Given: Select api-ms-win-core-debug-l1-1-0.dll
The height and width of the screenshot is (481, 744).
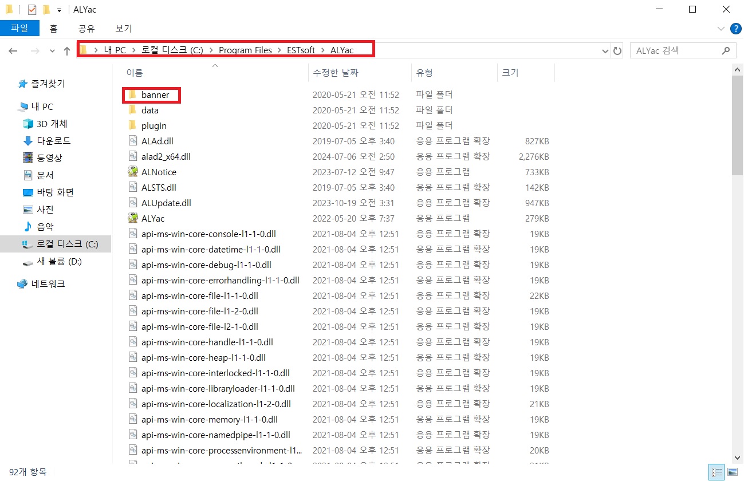Looking at the screenshot, I should 206,265.
